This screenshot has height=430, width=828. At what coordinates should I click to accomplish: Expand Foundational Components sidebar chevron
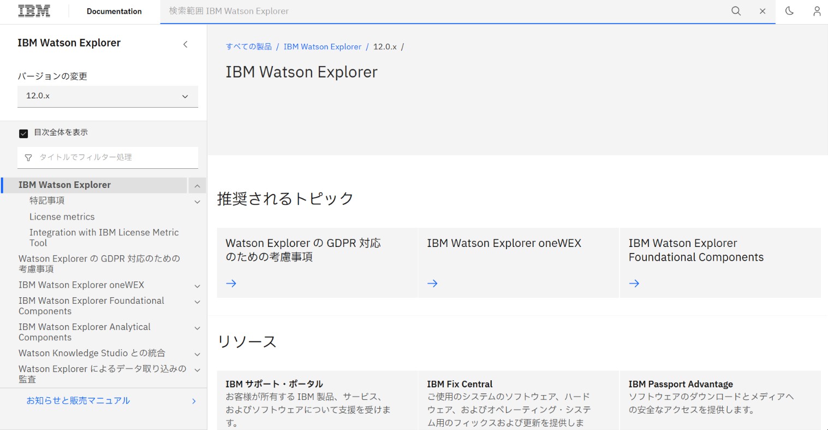[x=197, y=302]
